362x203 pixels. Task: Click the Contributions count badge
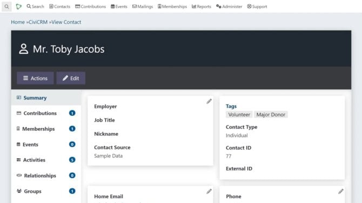[72, 113]
